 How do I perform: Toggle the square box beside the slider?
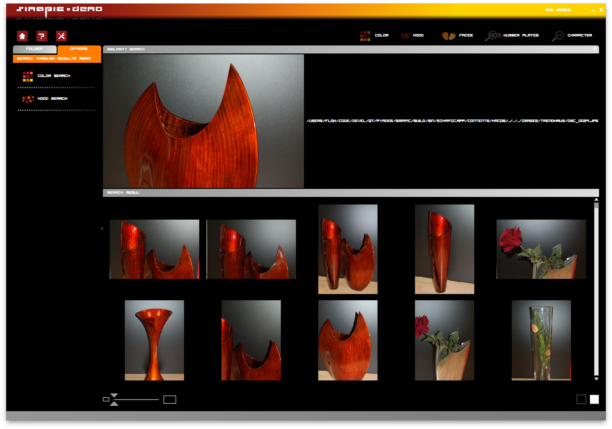coord(170,399)
